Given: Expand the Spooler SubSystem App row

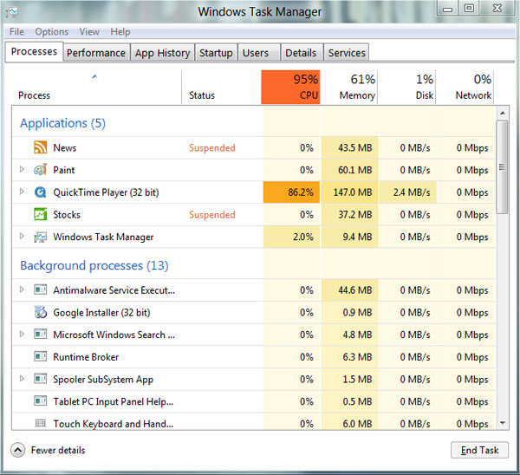Looking at the screenshot, I should 22,379.
